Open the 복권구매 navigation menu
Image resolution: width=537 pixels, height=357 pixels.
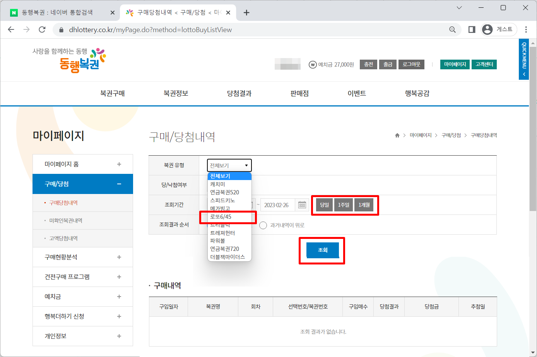point(113,93)
